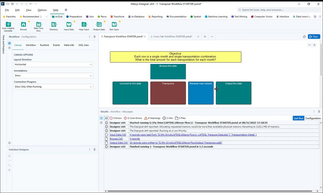Open the Output Transpose.yxdb written file link
Viewport: 323px width, 193px height.
click(176, 143)
